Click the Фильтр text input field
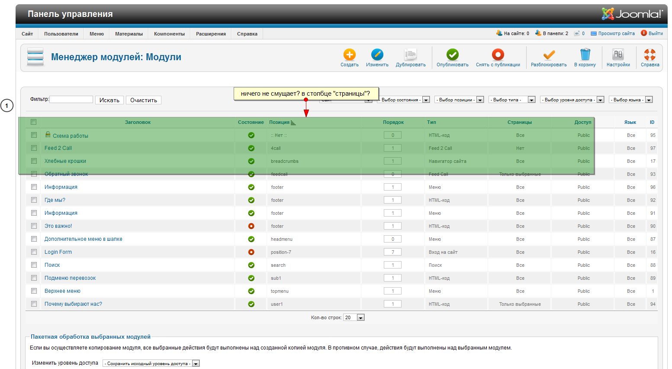The width and height of the screenshot is (672, 369). pyautogui.click(x=71, y=100)
